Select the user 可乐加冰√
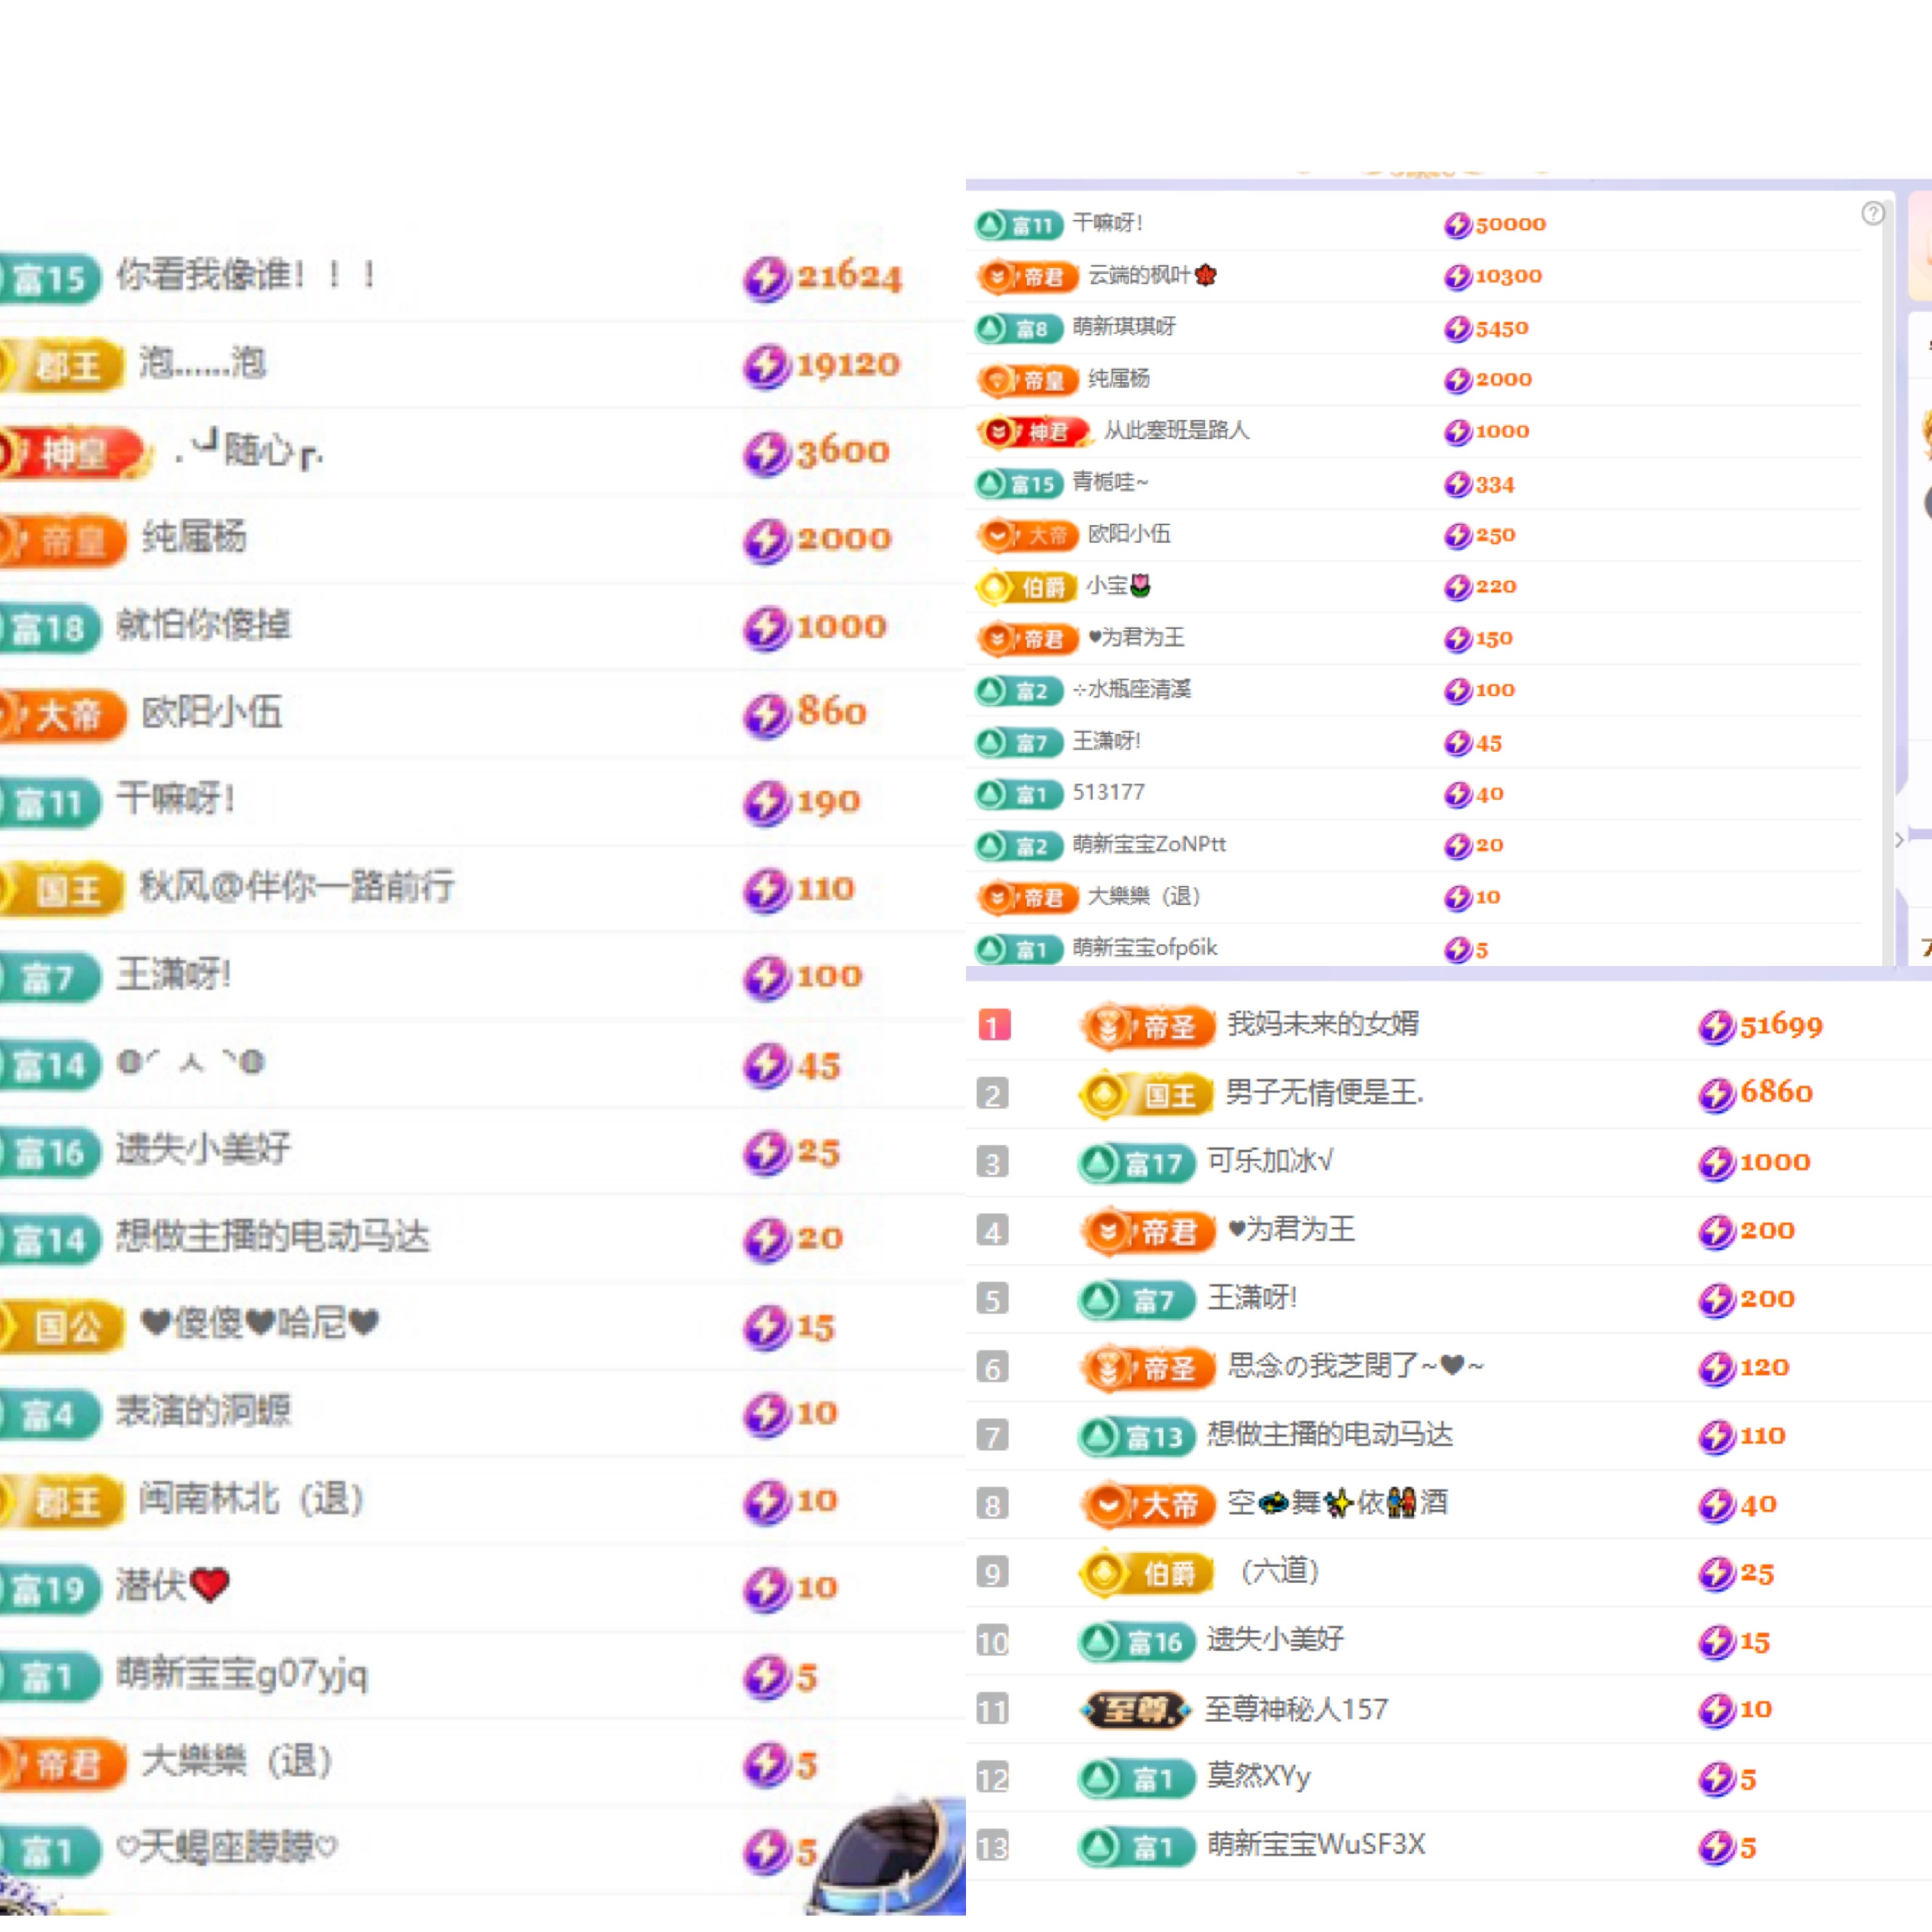Viewport: 1932px width, 1932px height. click(x=1270, y=1162)
